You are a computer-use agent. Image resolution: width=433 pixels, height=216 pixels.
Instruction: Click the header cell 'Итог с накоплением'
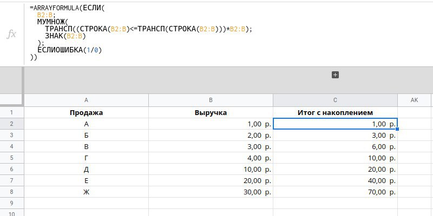click(335, 112)
